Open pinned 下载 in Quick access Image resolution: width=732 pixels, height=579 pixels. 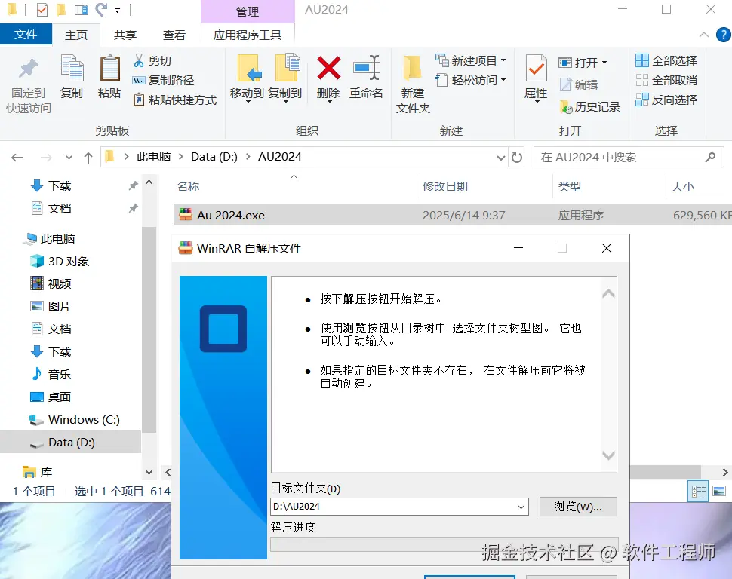click(x=60, y=185)
